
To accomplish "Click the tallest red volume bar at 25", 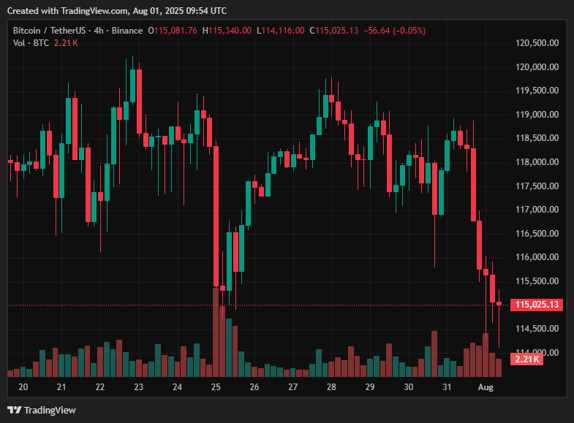I will coord(216,332).
